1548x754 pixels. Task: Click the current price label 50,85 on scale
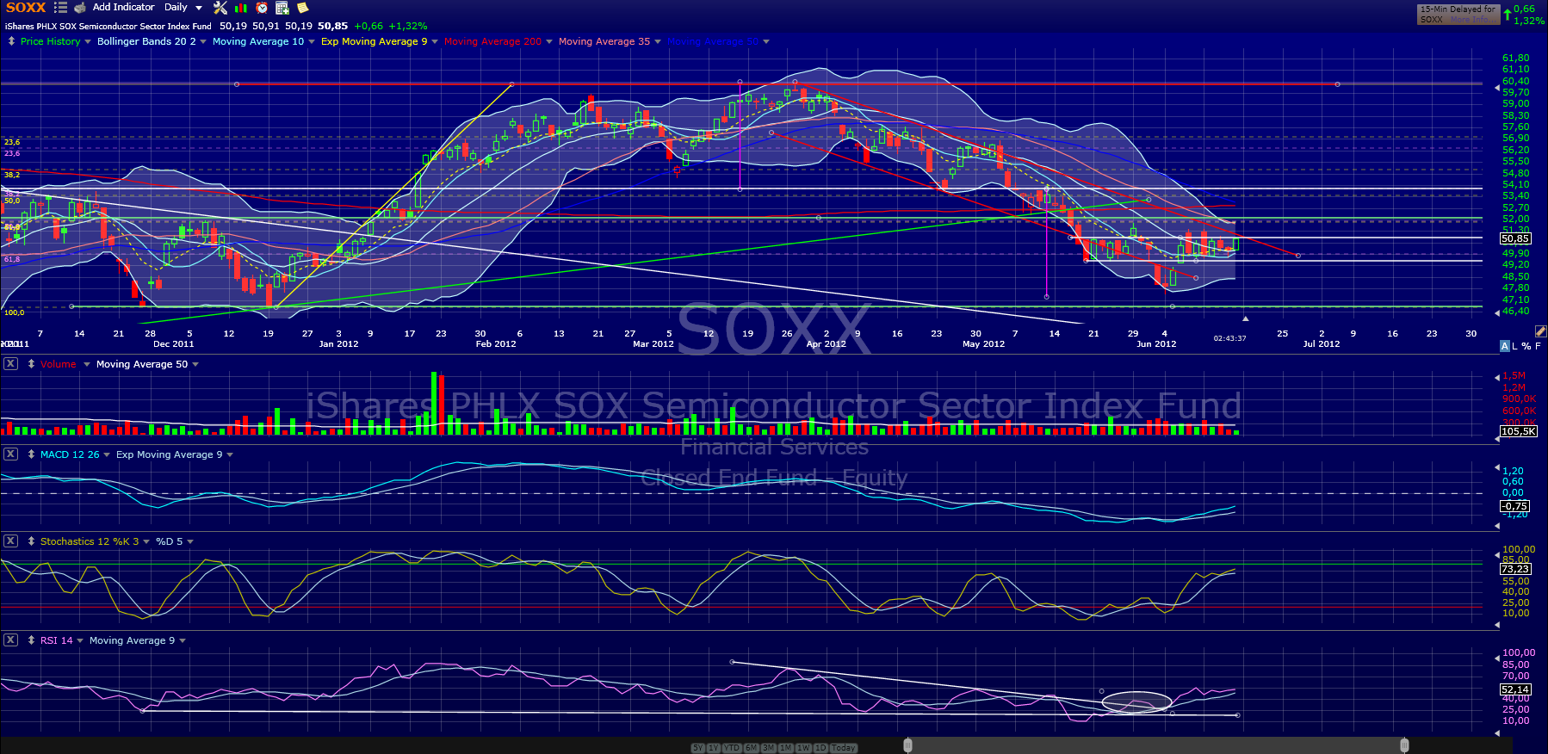click(x=1515, y=238)
